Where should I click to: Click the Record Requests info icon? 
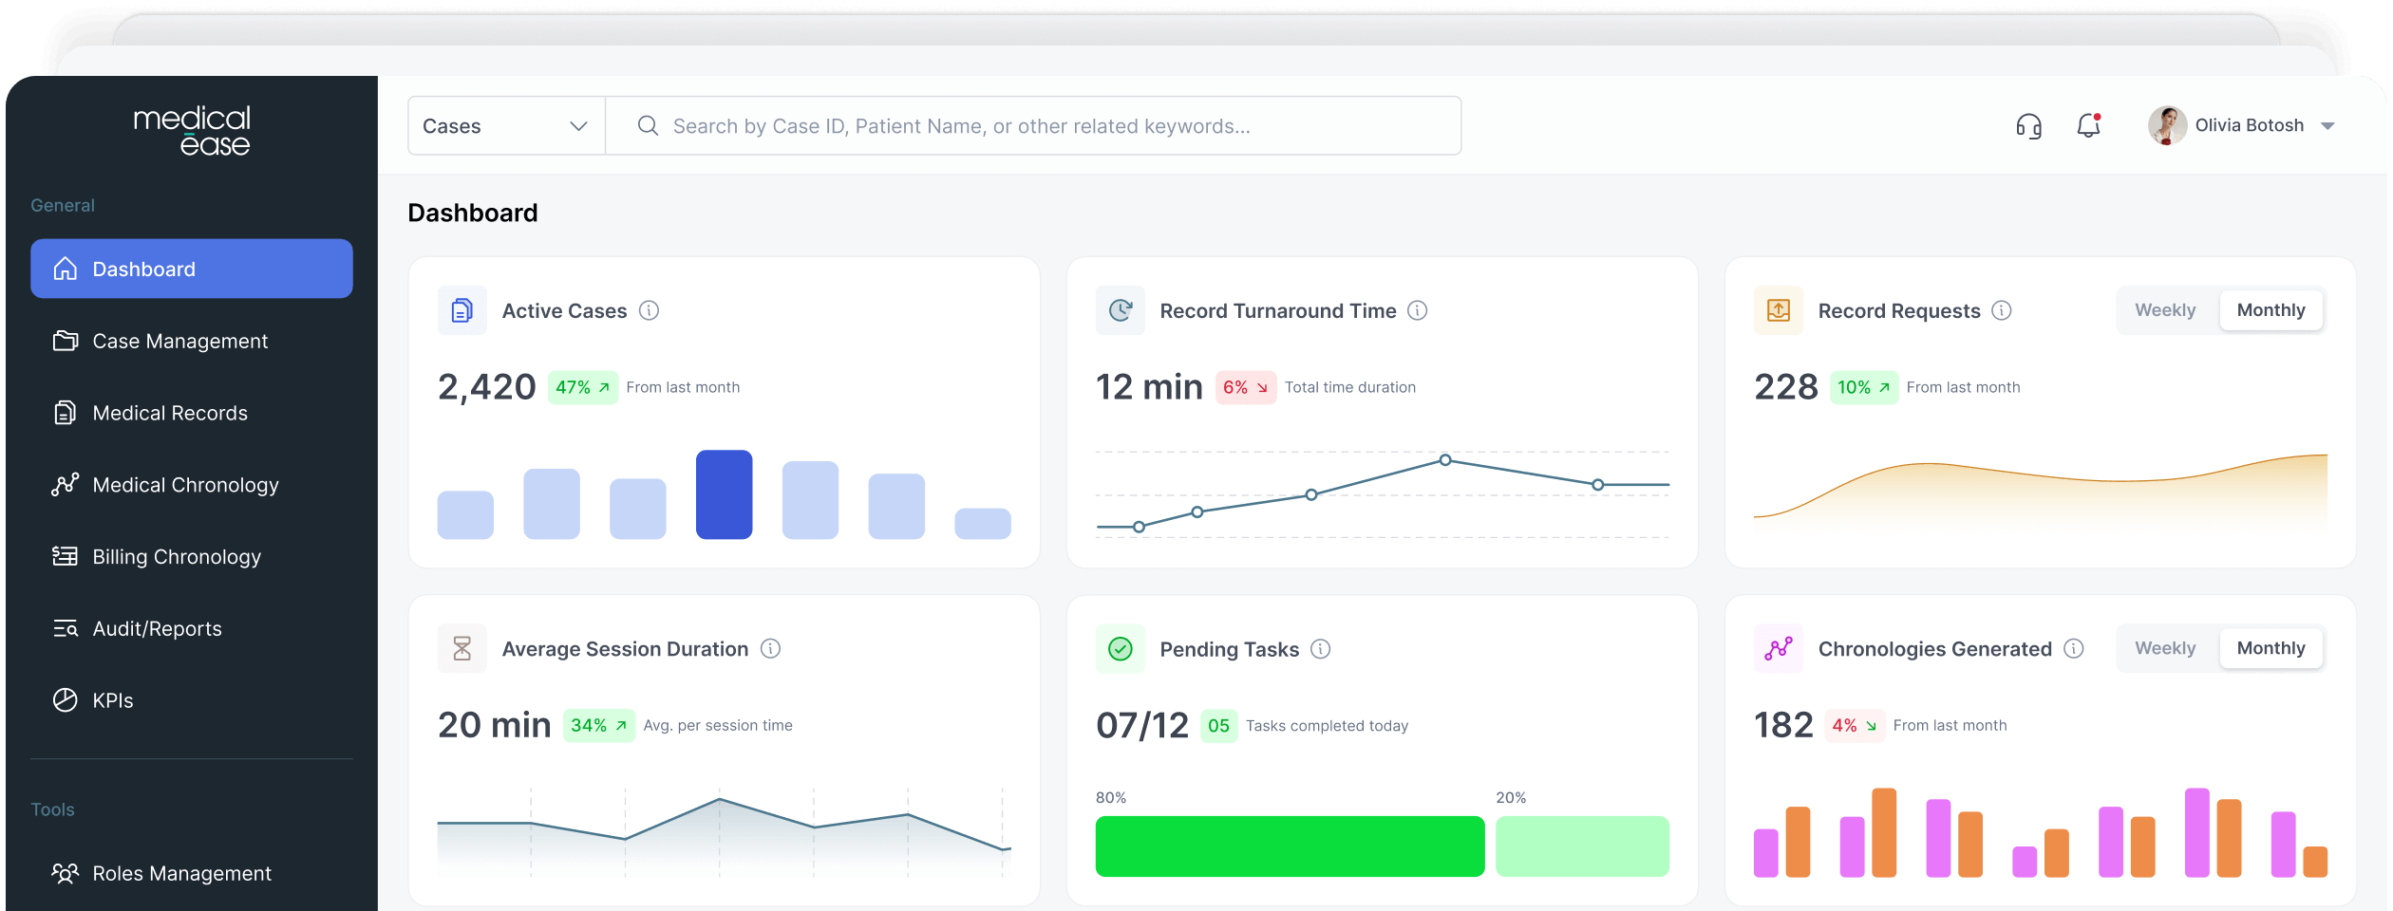point(2001,310)
